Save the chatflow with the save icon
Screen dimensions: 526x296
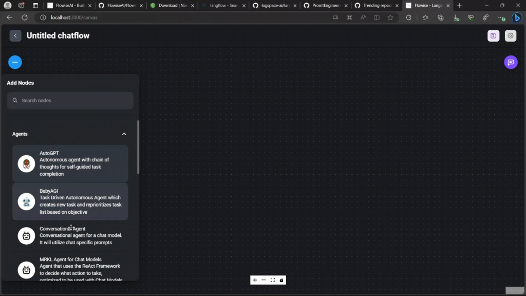(x=493, y=35)
